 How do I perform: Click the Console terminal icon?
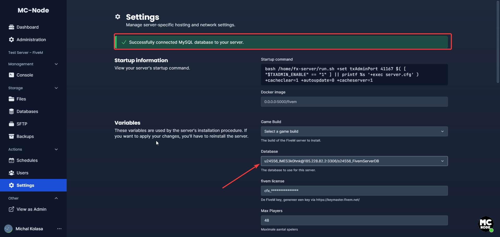click(11, 75)
